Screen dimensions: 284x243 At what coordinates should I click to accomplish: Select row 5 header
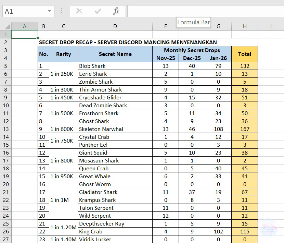(x=5, y=66)
